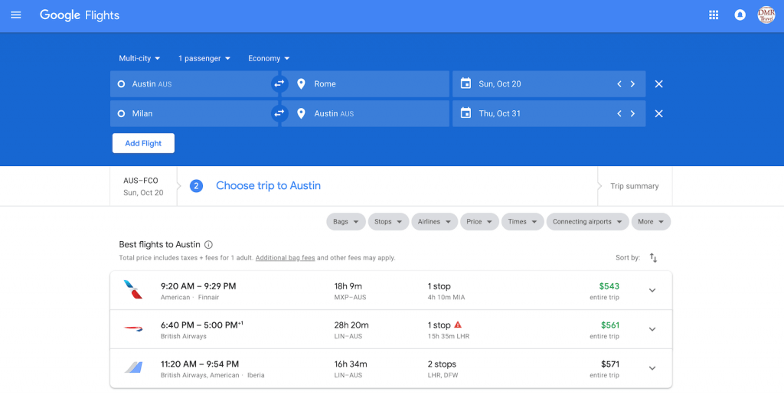Viewport: 784px width, 395px height.
Task: Open the Sun, Oct 20 date field
Action: coord(549,84)
